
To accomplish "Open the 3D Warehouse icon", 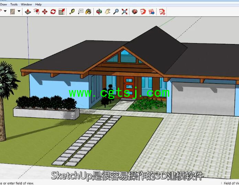I will pos(135,12).
